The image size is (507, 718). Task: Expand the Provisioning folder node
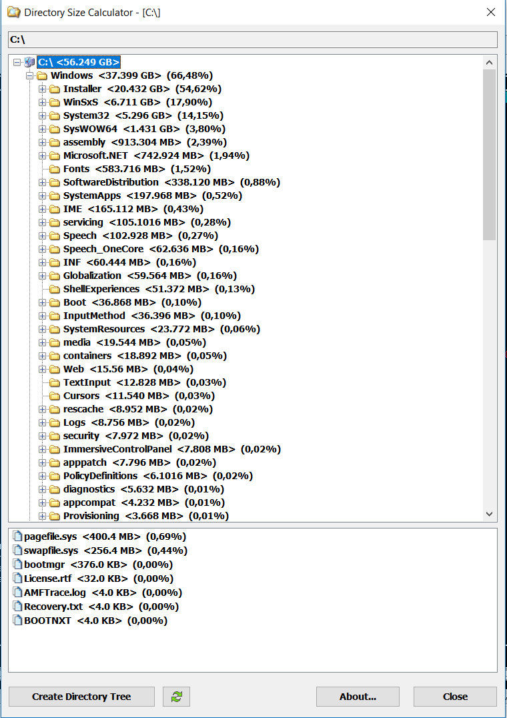coord(43,516)
